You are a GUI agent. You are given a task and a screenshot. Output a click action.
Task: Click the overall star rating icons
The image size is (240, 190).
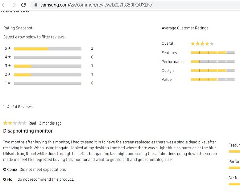click(202, 43)
